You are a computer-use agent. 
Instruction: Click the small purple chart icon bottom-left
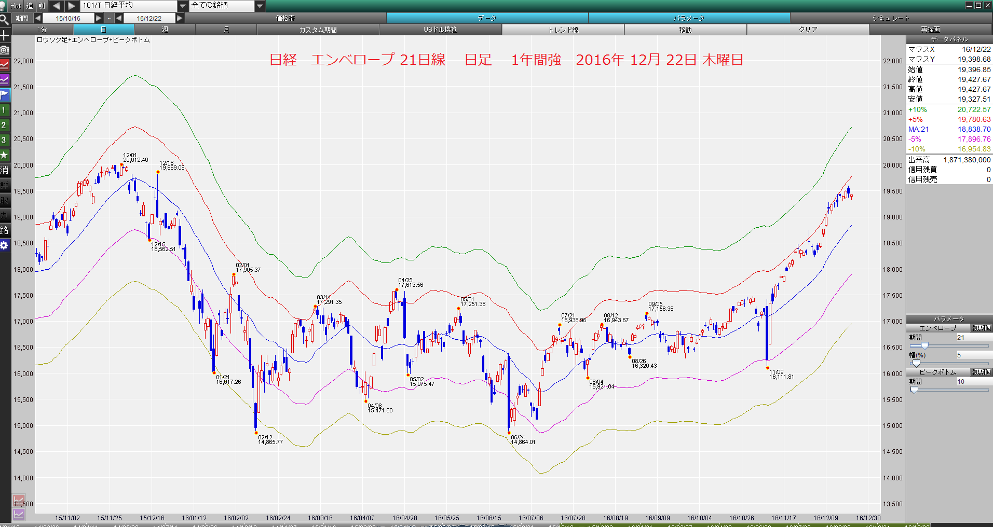pyautogui.click(x=19, y=515)
